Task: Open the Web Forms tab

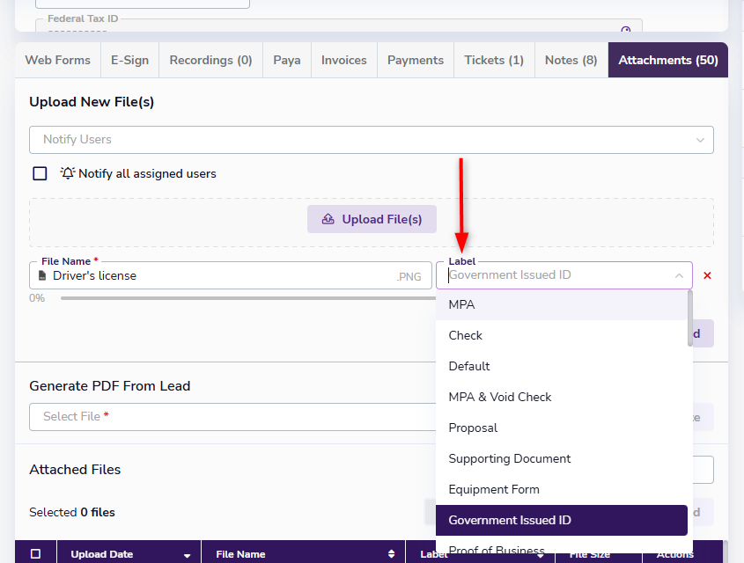Action: [58, 60]
